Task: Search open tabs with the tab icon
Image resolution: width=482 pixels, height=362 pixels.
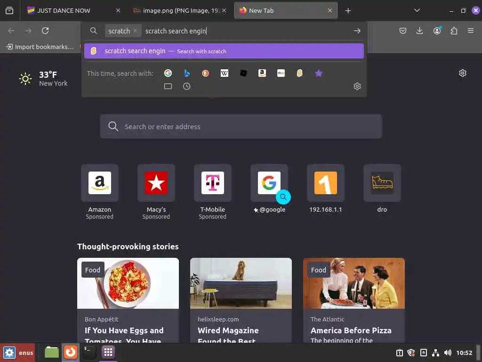Action: (168, 86)
